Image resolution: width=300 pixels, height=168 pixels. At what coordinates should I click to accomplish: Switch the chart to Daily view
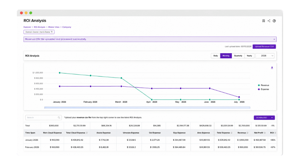[216, 56]
